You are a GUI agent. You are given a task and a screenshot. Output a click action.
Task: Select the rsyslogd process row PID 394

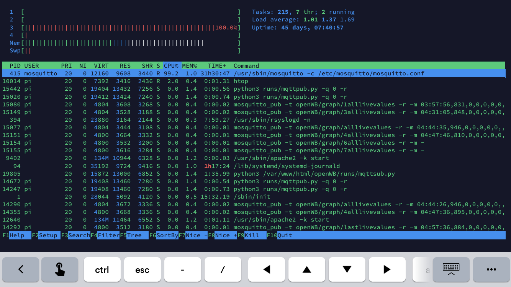coord(254,120)
